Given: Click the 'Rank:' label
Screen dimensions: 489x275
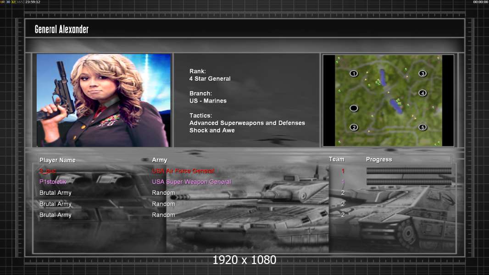Looking at the screenshot, I should click(197, 71).
